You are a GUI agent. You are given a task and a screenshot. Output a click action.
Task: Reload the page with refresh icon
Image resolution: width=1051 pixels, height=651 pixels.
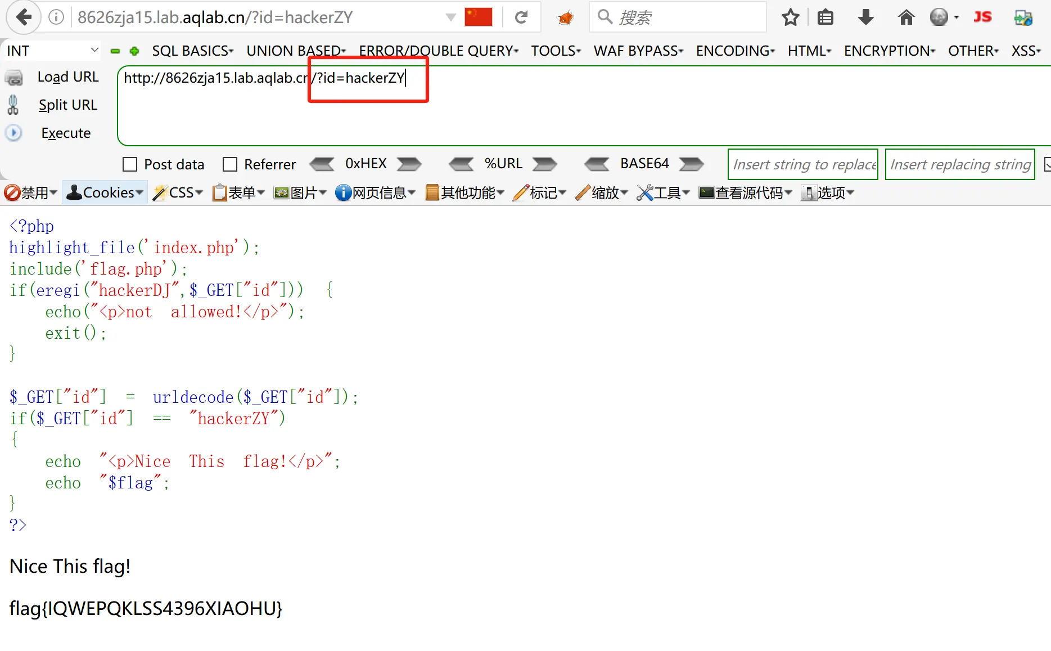point(521,17)
